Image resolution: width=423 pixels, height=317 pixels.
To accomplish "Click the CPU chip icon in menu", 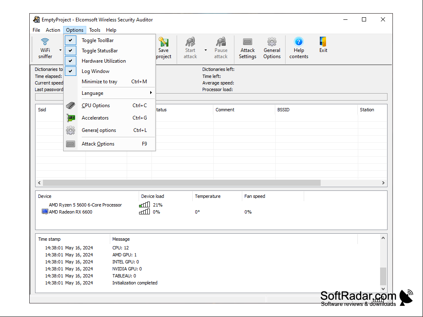I will pyautogui.click(x=71, y=106).
